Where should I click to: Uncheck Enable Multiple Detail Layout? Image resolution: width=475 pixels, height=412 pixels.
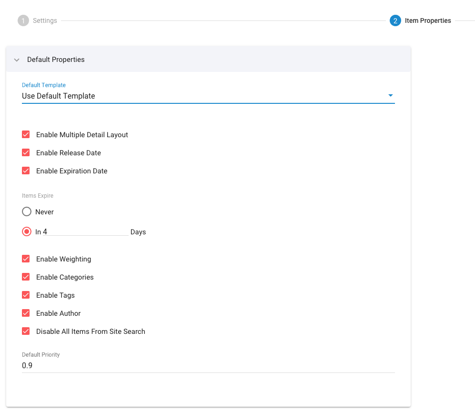point(26,134)
